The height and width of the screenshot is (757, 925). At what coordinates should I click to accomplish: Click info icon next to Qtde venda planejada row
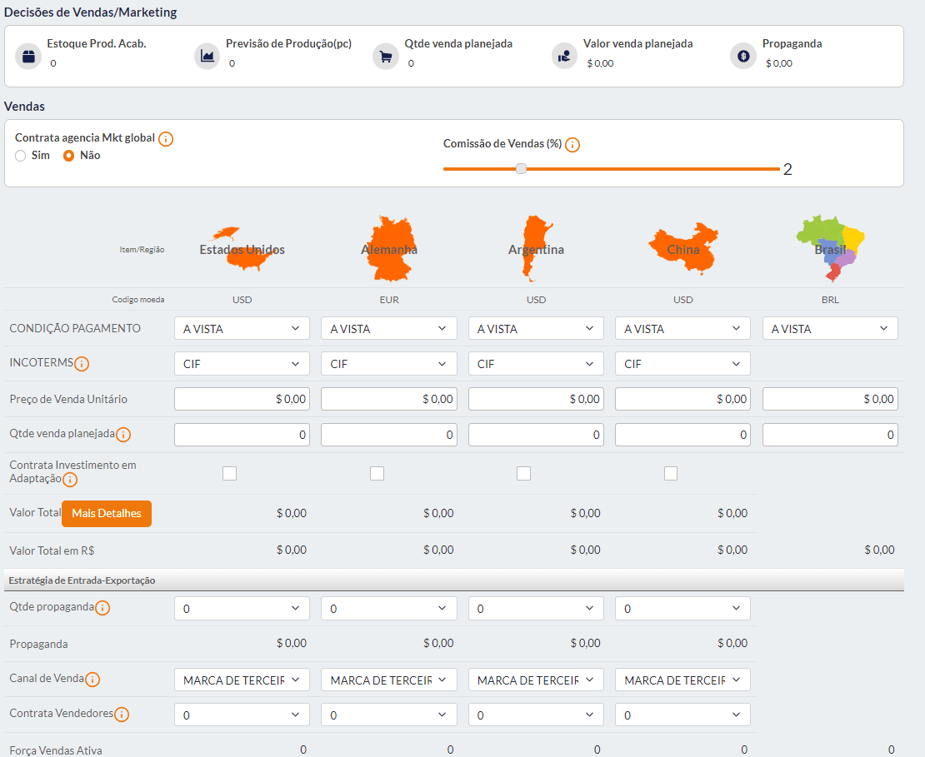(123, 435)
